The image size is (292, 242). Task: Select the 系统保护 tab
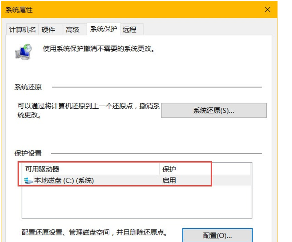point(103,29)
